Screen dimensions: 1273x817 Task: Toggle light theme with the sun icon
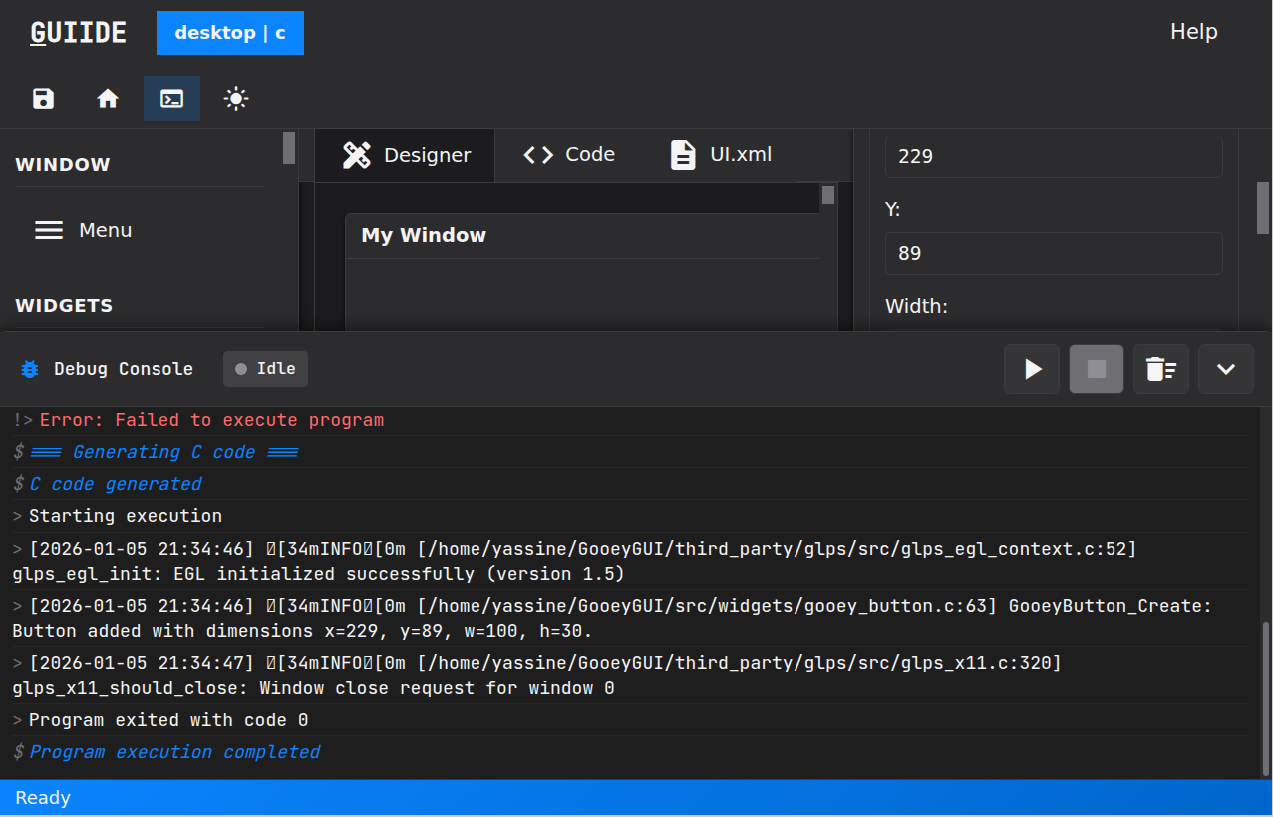[x=235, y=98]
